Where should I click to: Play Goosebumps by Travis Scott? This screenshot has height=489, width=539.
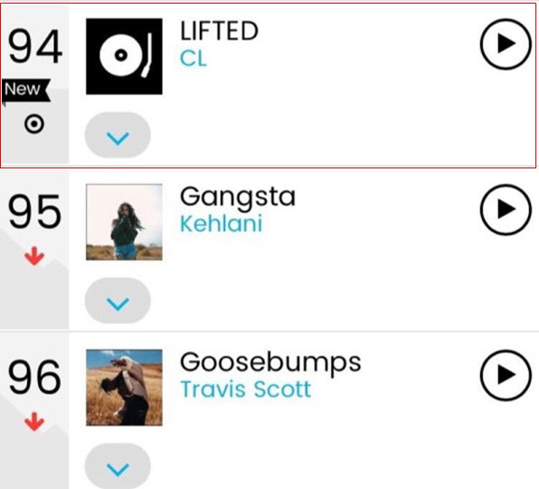click(506, 375)
